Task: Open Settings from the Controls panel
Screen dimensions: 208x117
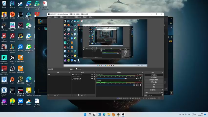Action: pyautogui.click(x=154, y=84)
